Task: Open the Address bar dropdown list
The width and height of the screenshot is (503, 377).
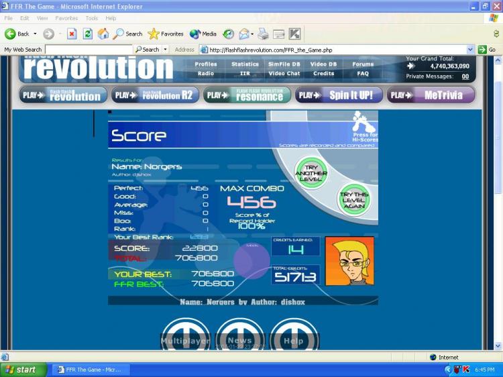Action: 470,50
